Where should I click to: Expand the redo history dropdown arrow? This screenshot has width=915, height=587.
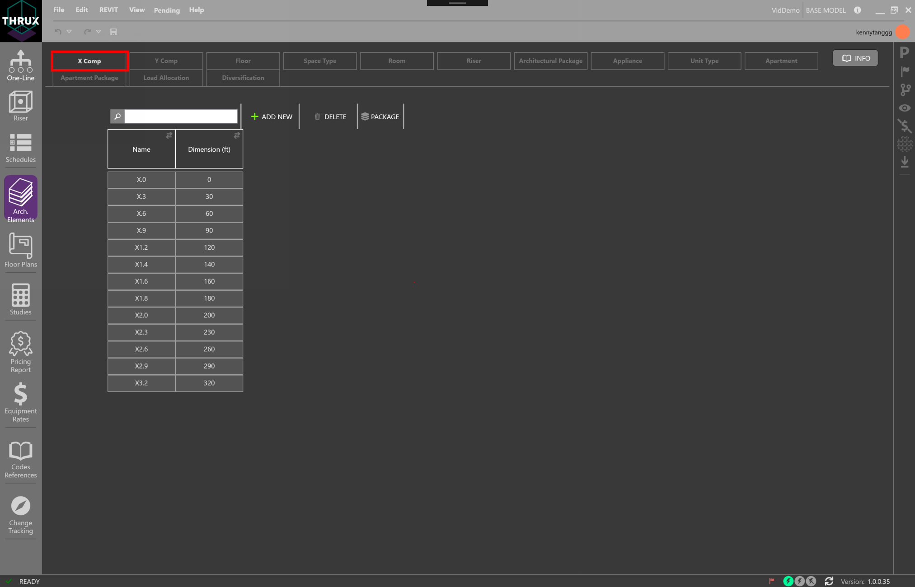pyautogui.click(x=99, y=32)
